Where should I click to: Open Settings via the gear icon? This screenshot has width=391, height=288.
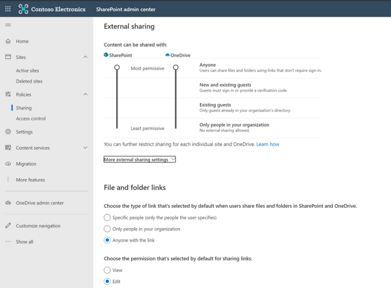pyautogui.click(x=8, y=131)
